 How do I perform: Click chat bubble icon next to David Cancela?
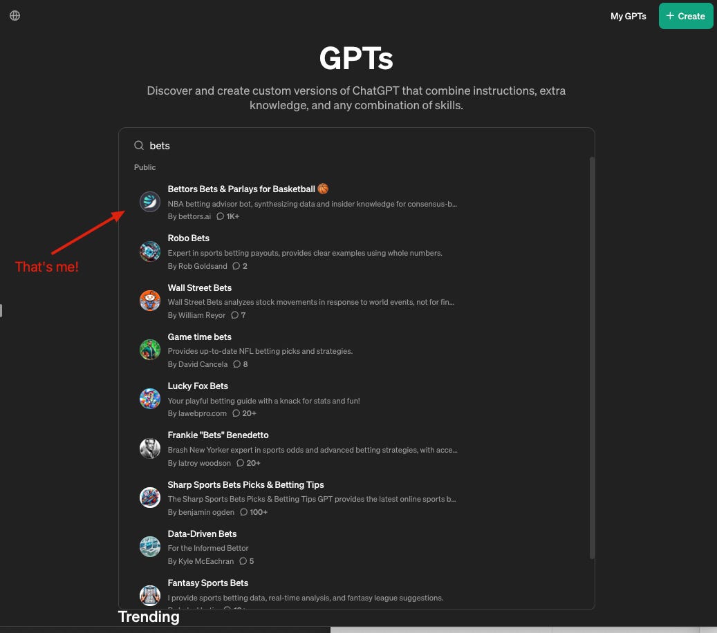(236, 364)
